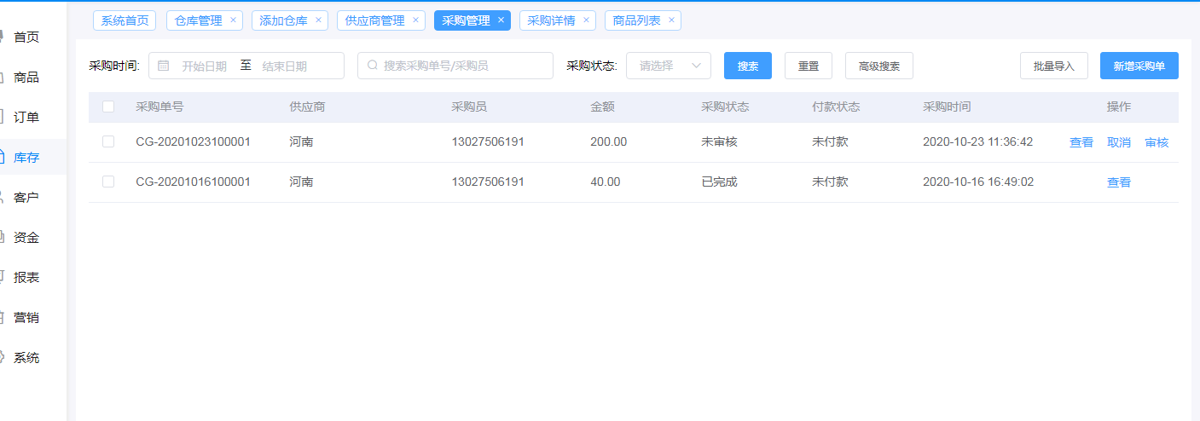This screenshot has height=421, width=1200.
Task: Click the blue 新增采购单 button
Action: (x=1139, y=66)
